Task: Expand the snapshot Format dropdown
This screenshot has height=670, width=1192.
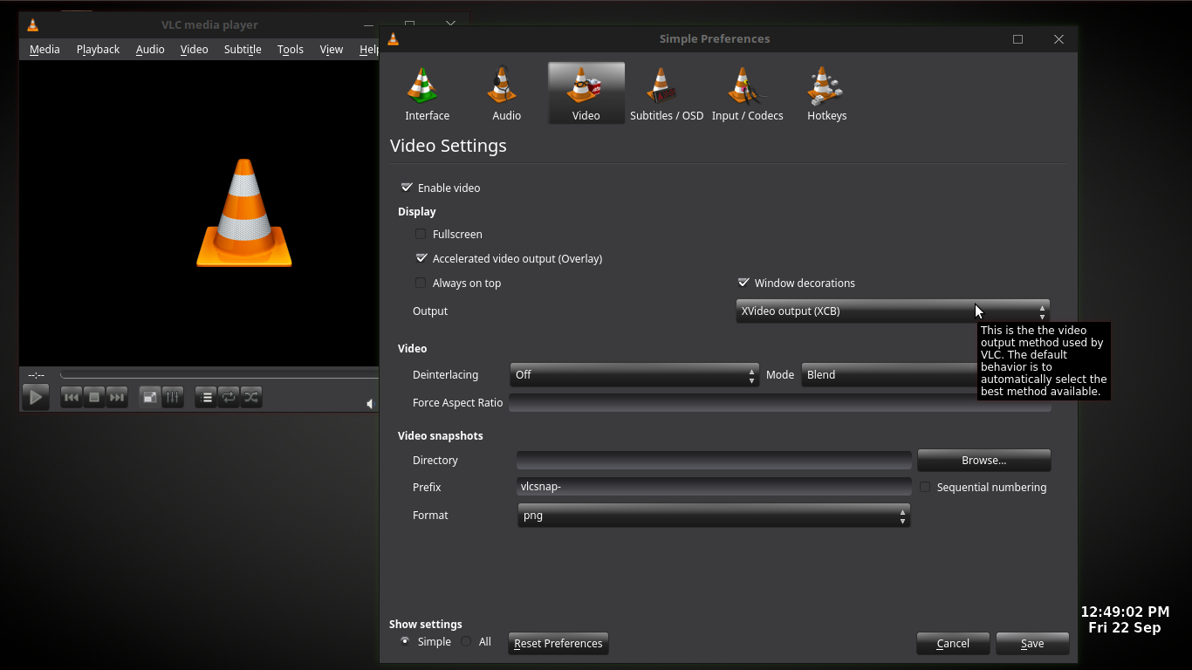Action: [x=713, y=516]
